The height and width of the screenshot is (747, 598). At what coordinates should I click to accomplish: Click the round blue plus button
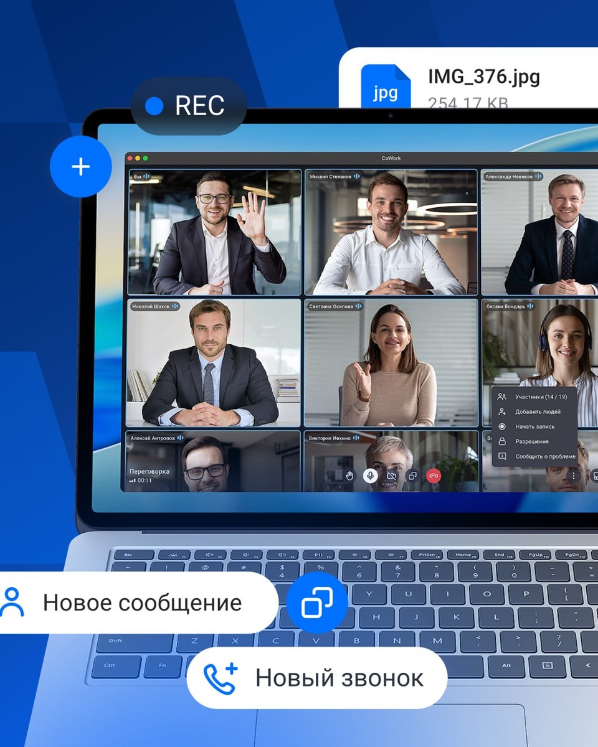[x=81, y=167]
